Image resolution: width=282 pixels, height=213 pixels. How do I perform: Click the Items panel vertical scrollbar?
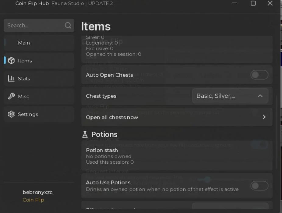click(x=277, y=132)
